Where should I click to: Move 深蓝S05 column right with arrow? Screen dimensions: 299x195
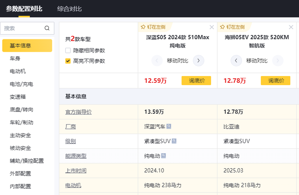198,60
